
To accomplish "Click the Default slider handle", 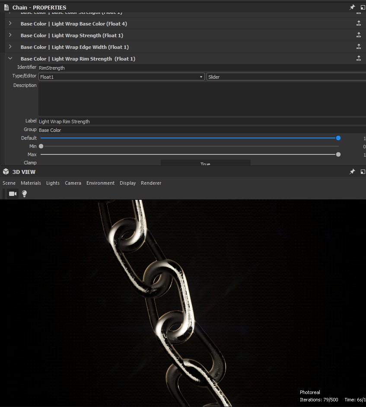I will point(338,138).
